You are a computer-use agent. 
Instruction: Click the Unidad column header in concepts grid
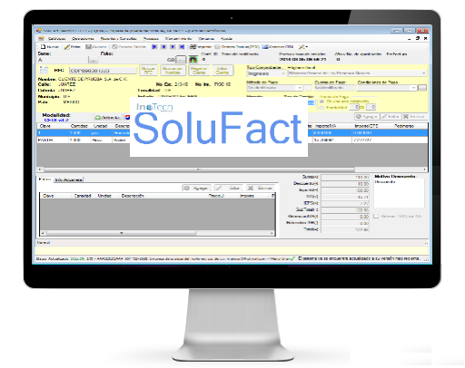[101, 126]
